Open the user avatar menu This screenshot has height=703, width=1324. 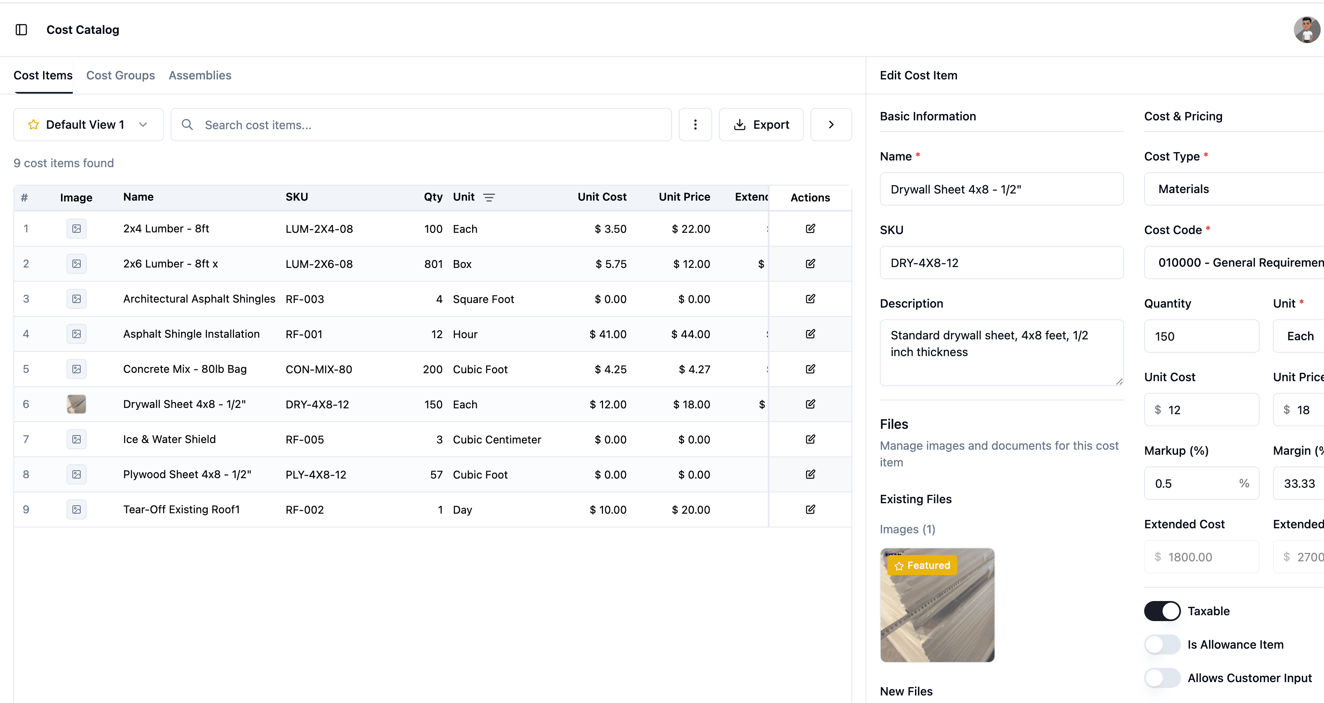point(1306,30)
